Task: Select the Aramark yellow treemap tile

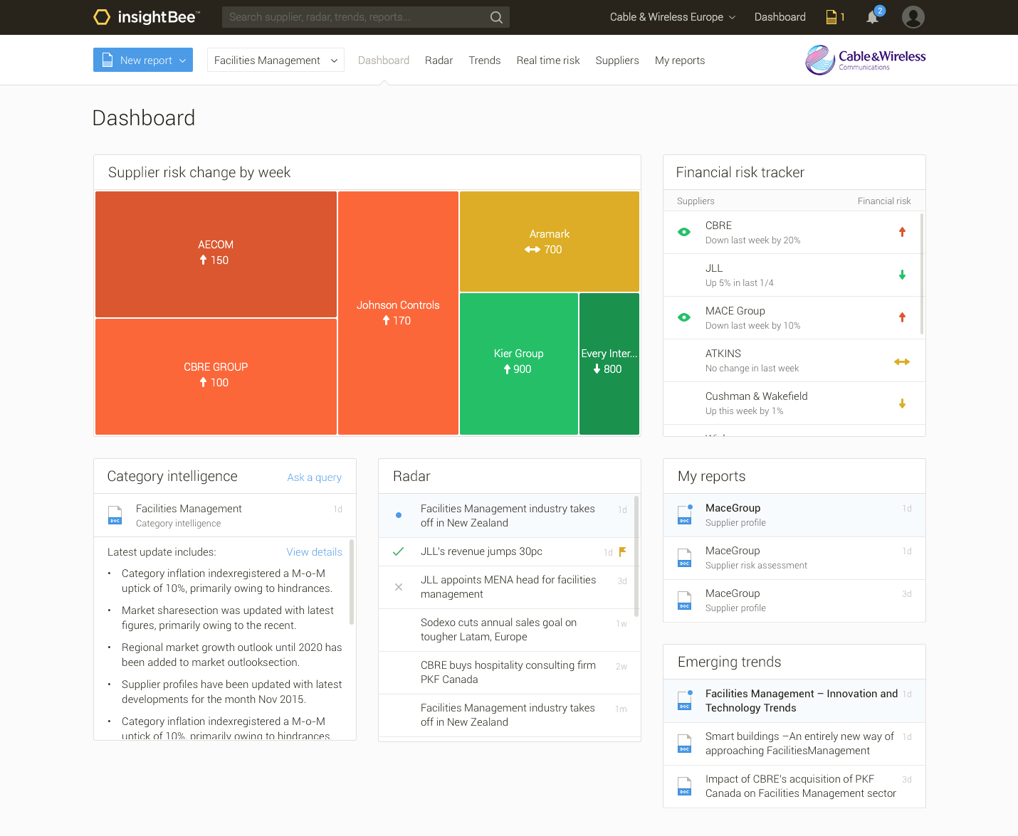Action: [550, 241]
